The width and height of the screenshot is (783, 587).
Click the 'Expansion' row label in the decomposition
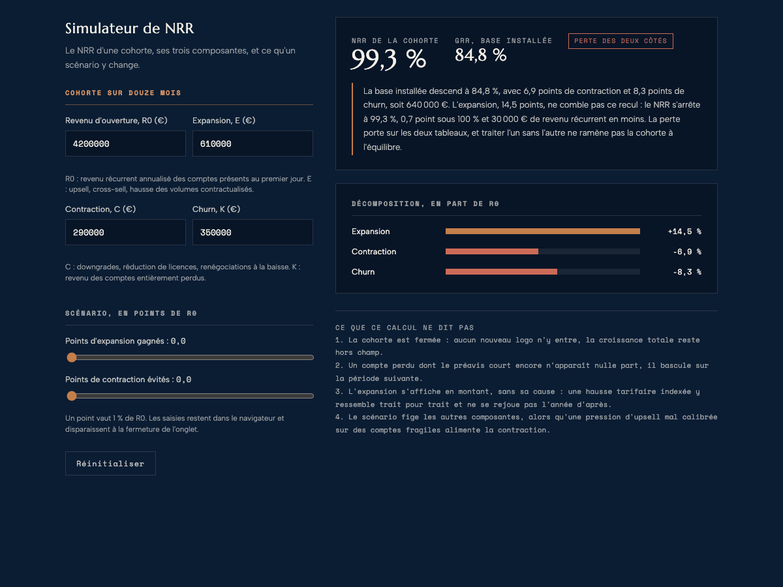click(x=371, y=232)
